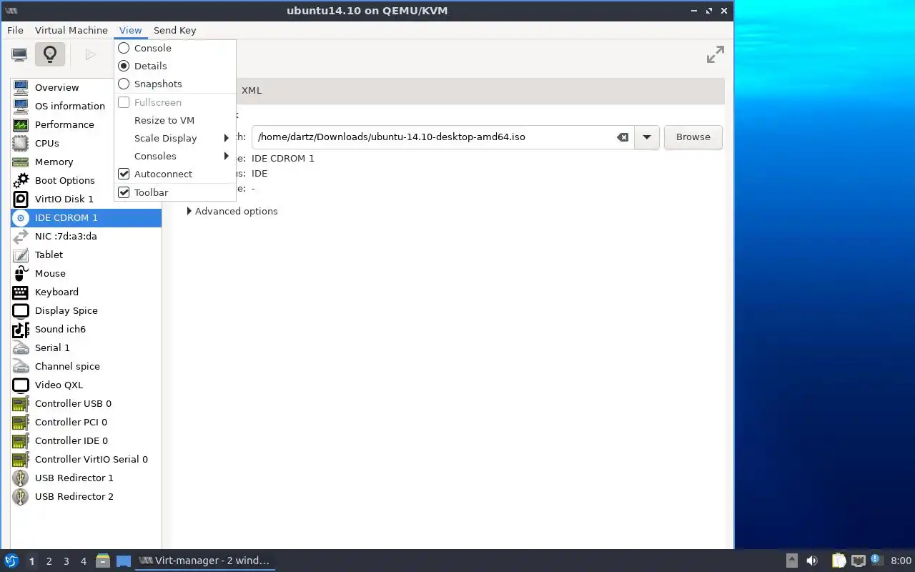Open the start menu icon in taskbar

(11, 561)
